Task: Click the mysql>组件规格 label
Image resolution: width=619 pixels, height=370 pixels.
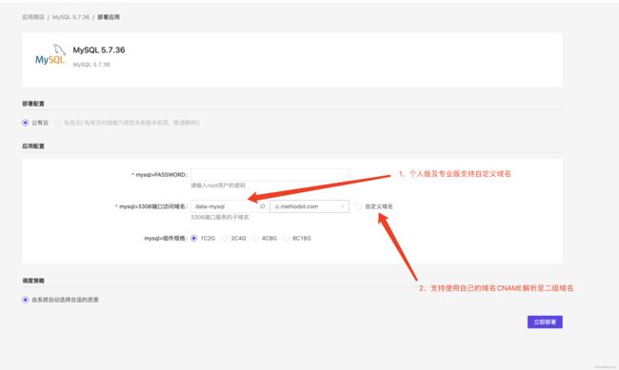Action: click(166, 238)
